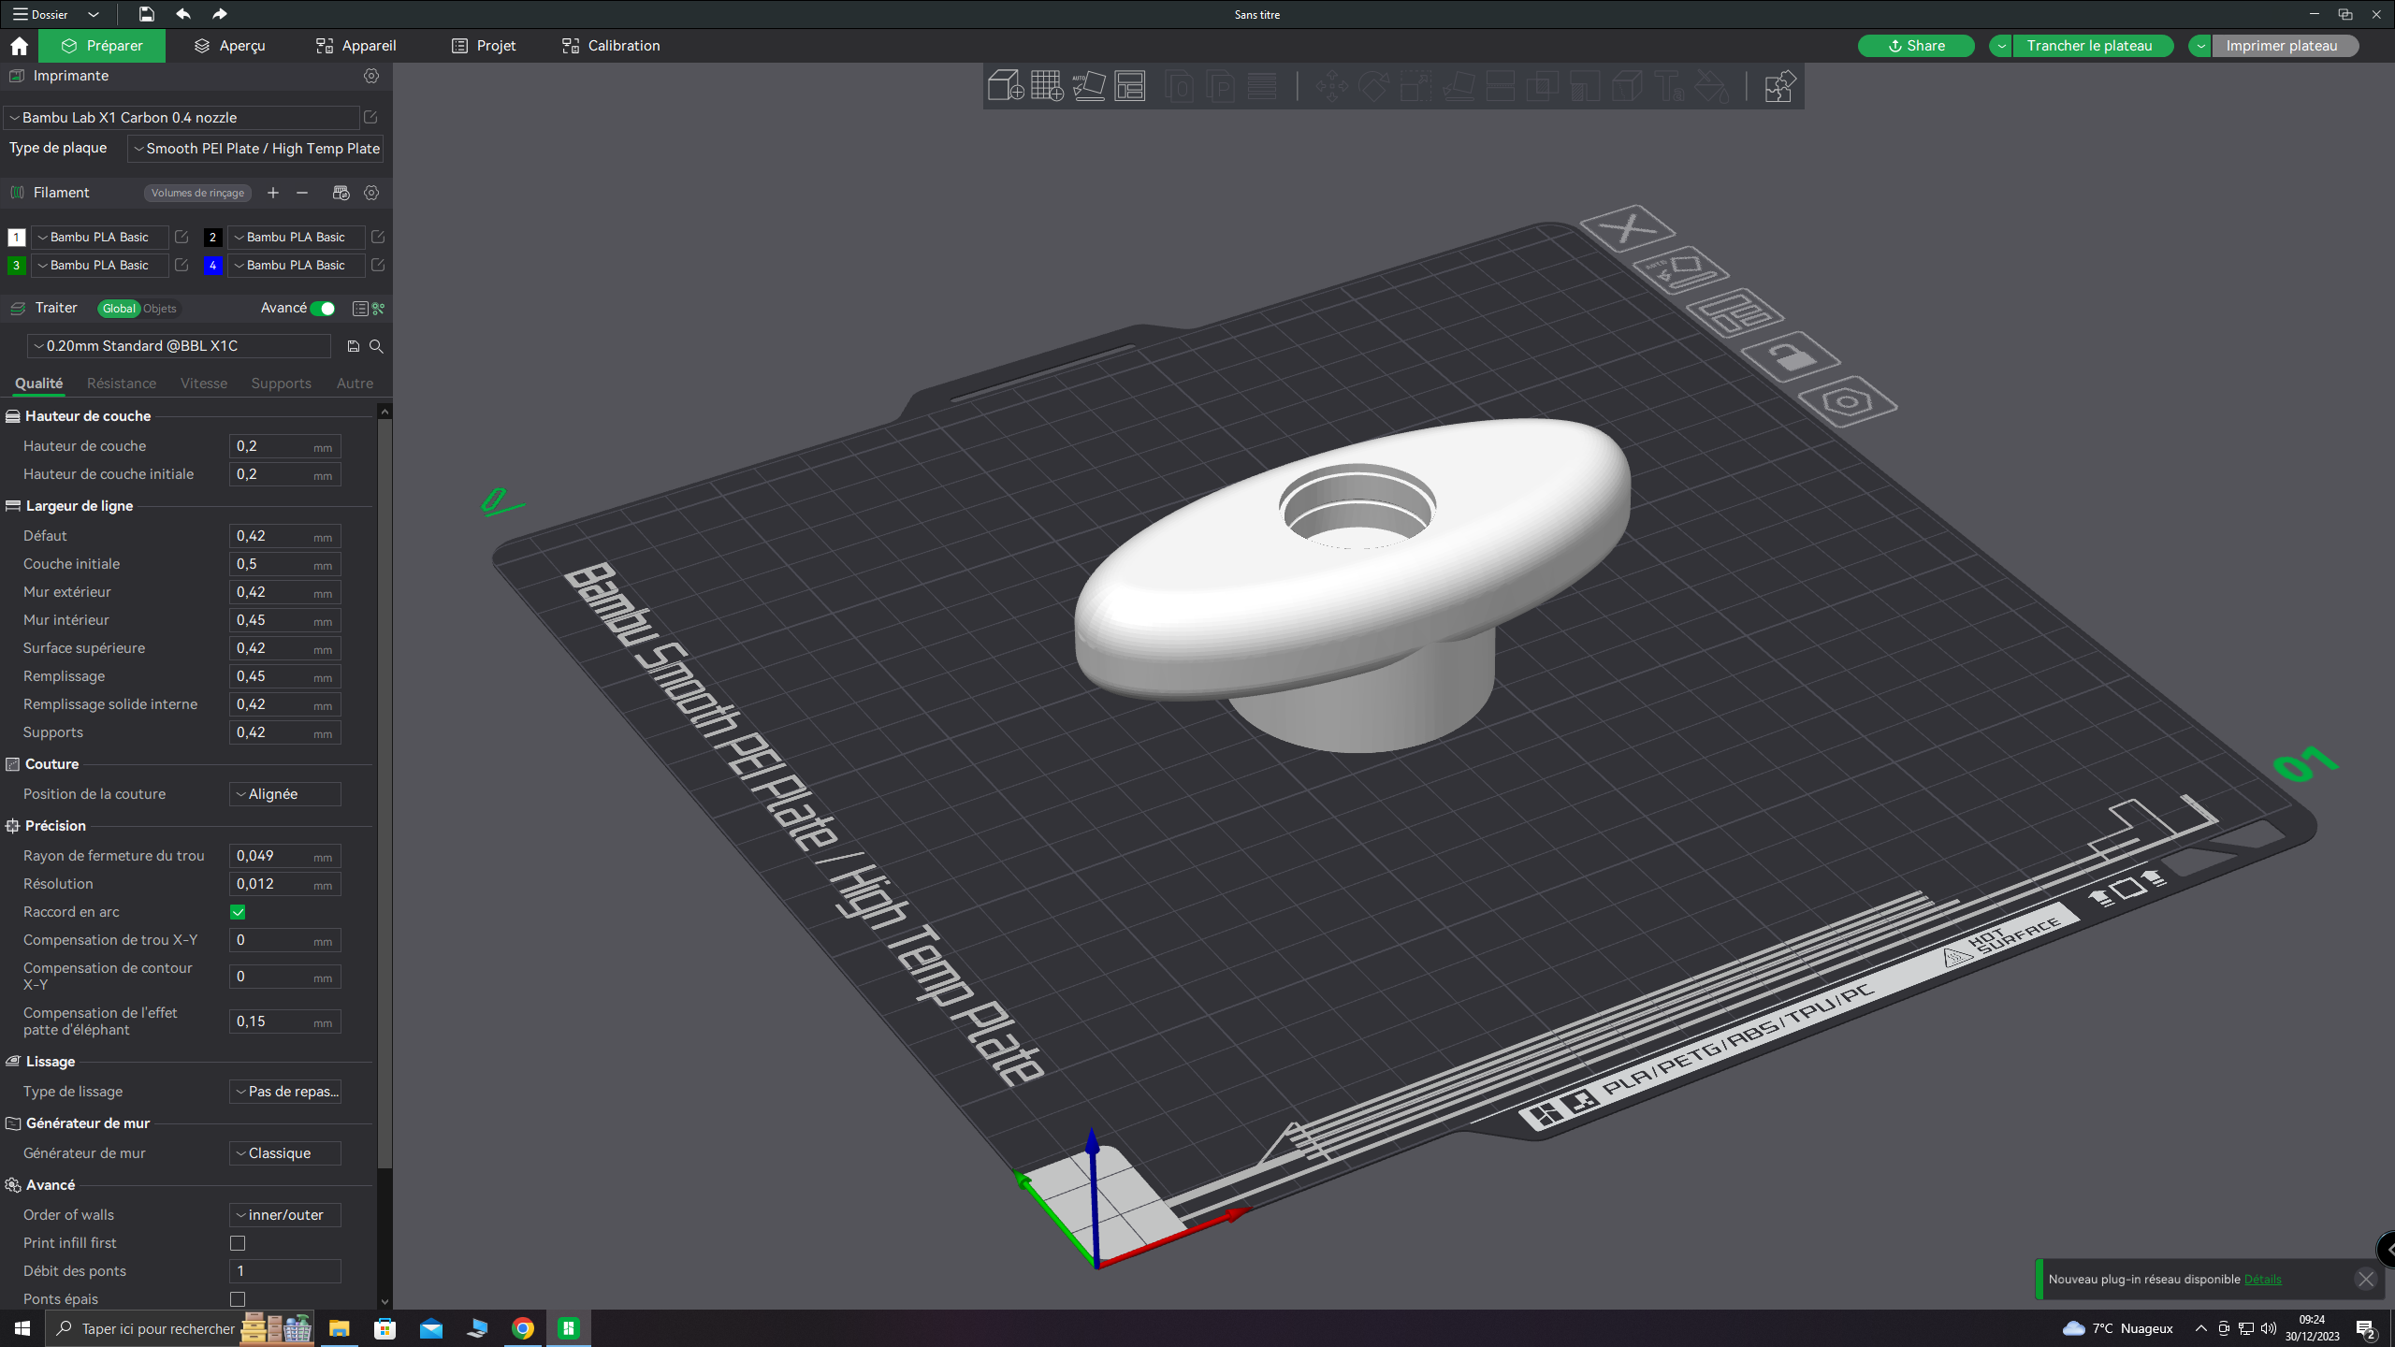The image size is (2395, 1347).
Task: Click the Share button
Action: pyautogui.click(x=1916, y=46)
